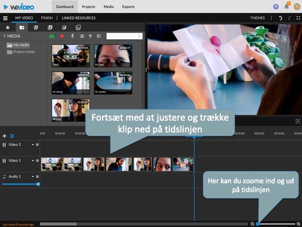
Task: Click the undo arrow icon
Action: click(x=281, y=18)
